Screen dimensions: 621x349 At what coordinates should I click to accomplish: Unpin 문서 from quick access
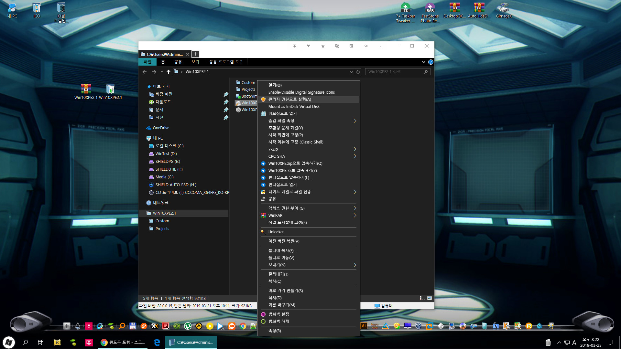pos(226,110)
